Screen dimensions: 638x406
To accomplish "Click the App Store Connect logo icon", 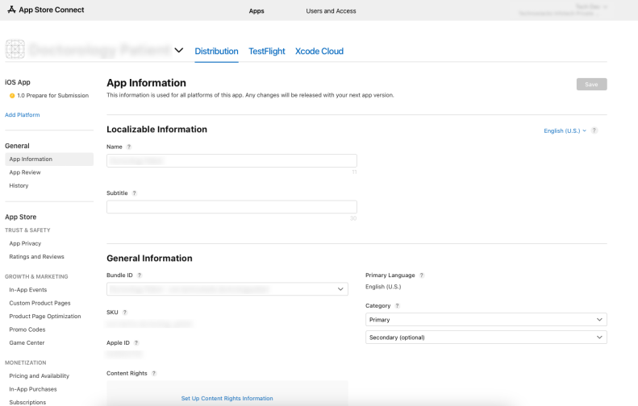I will pos(11,10).
